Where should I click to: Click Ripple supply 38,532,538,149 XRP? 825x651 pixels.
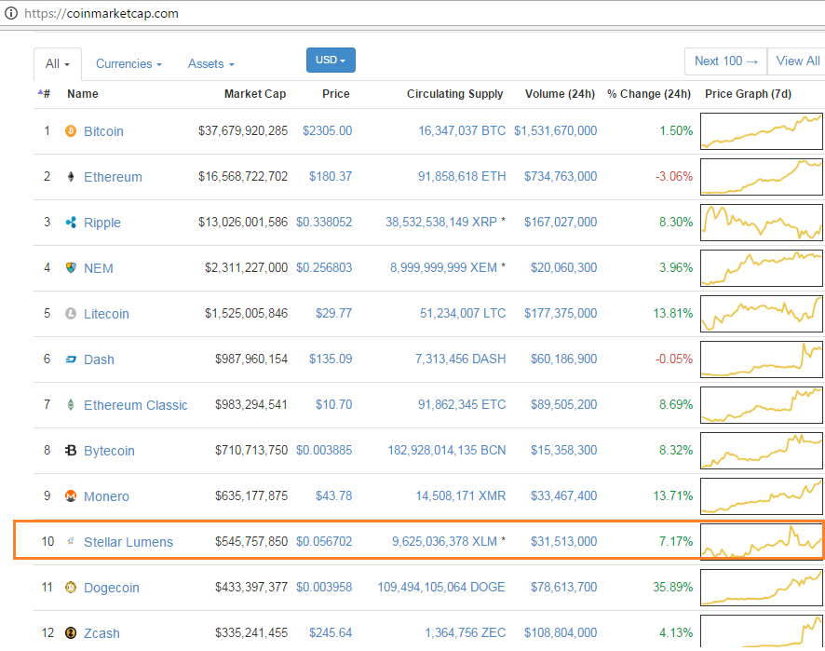click(x=441, y=222)
